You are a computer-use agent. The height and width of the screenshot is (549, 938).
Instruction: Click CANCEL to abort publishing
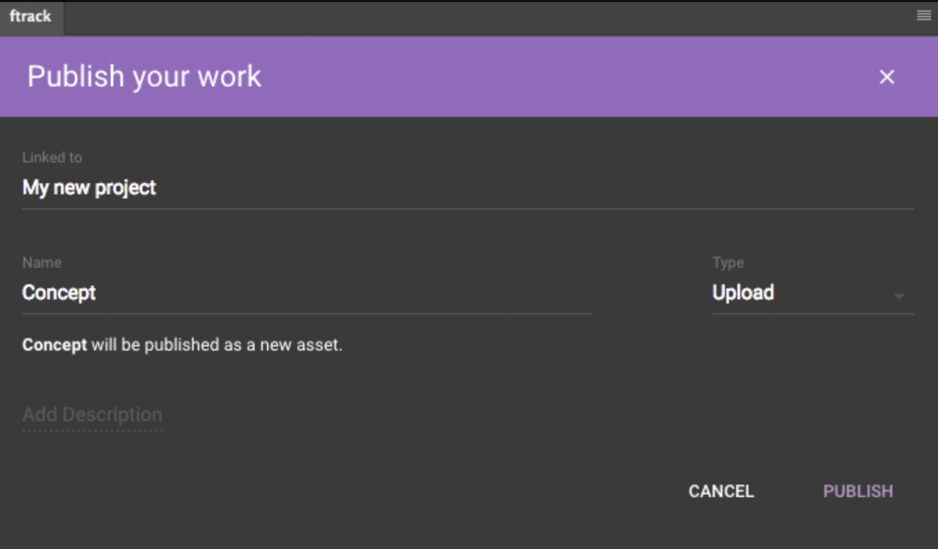point(720,491)
